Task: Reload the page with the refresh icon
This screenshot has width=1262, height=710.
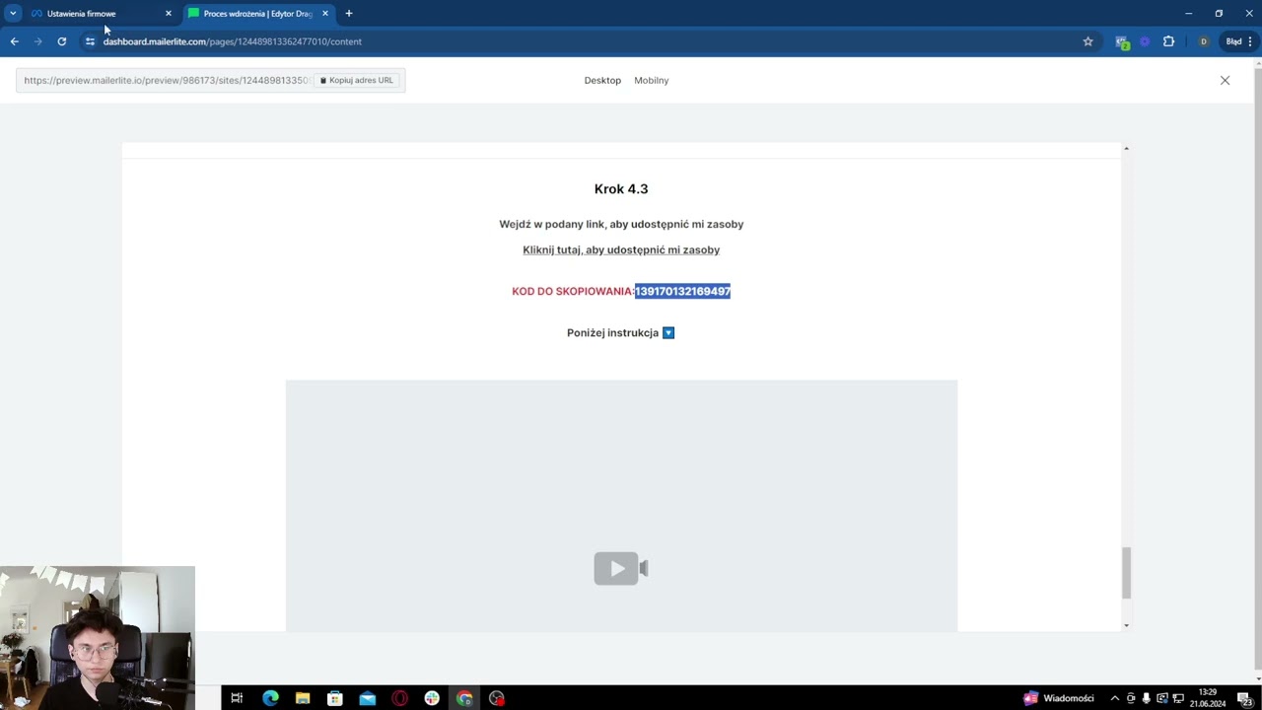Action: tap(61, 41)
